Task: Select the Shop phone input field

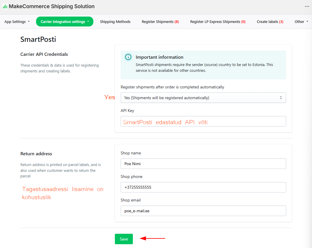Action: [x=203, y=187]
